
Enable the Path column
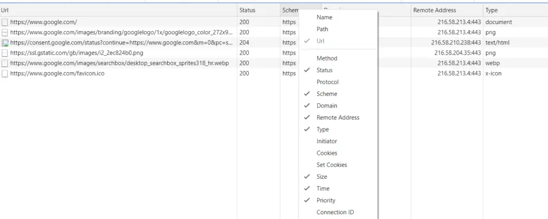pos(338,29)
